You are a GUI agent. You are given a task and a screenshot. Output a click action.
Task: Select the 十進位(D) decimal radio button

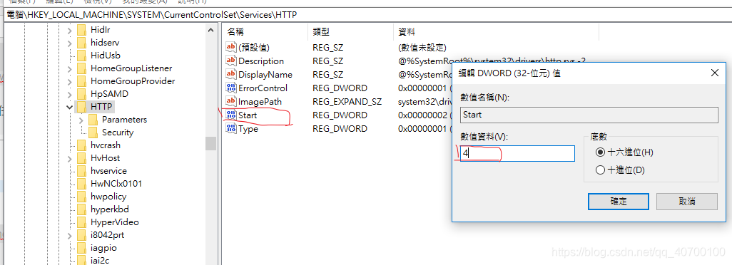pyautogui.click(x=600, y=170)
